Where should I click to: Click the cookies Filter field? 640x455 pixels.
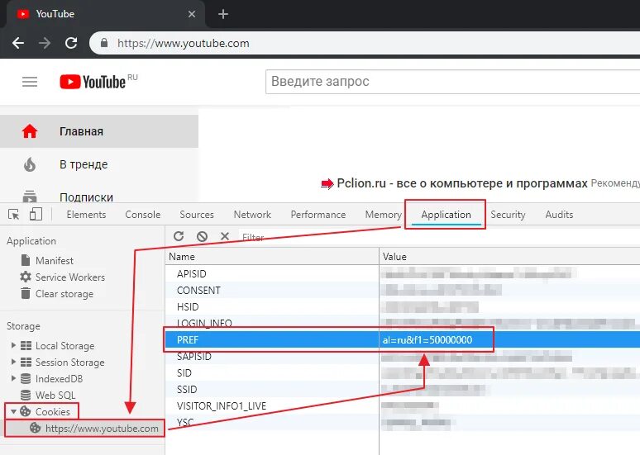click(x=439, y=237)
